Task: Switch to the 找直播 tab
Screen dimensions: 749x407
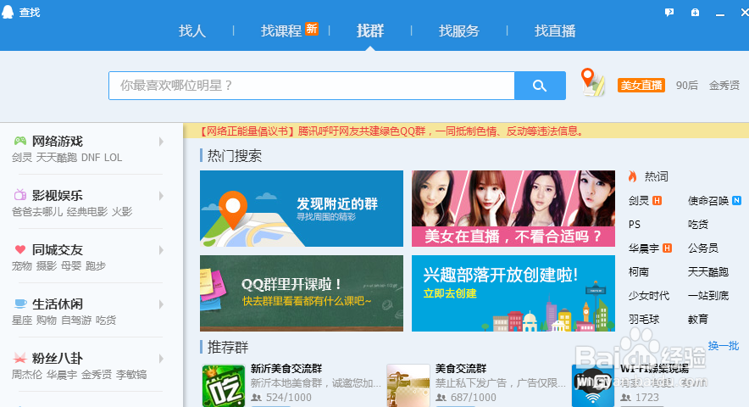Action: pos(555,31)
